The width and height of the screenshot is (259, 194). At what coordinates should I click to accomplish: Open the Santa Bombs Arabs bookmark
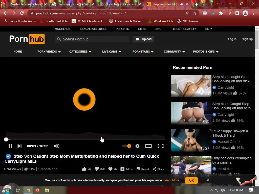[20, 21]
